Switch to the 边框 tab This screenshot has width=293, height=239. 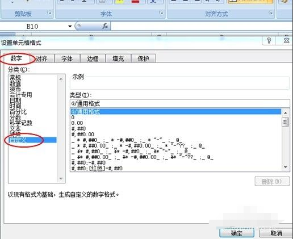93,58
